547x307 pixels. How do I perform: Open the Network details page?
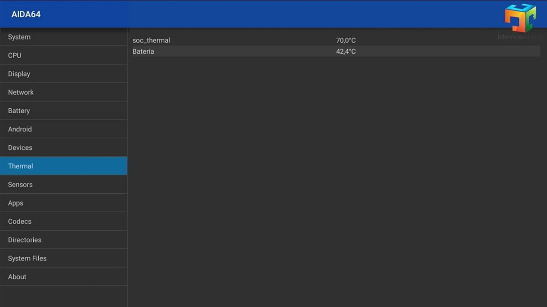pyautogui.click(x=21, y=92)
